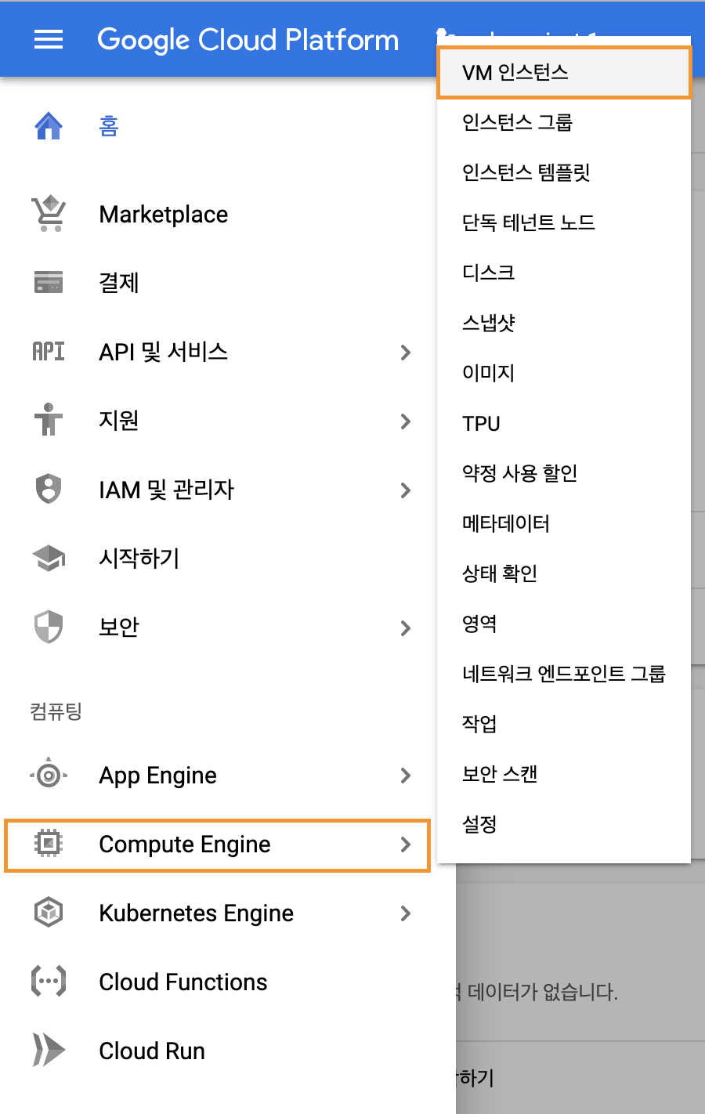Viewport: 705px width, 1114px height.
Task: Expand the Compute Engine submenu arrow
Action: (x=406, y=845)
